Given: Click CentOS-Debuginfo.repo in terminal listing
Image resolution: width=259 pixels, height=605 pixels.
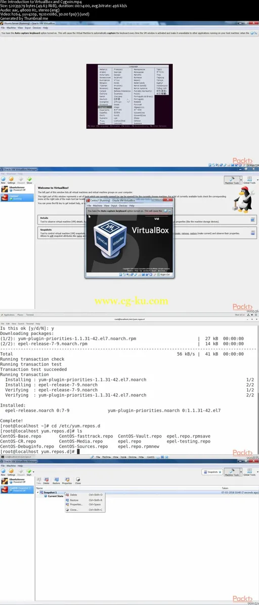Looking at the screenshot, I should [27, 447].
